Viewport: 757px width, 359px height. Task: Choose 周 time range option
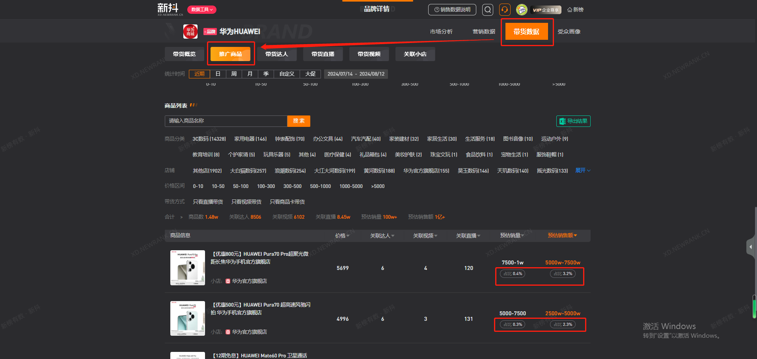click(x=234, y=74)
